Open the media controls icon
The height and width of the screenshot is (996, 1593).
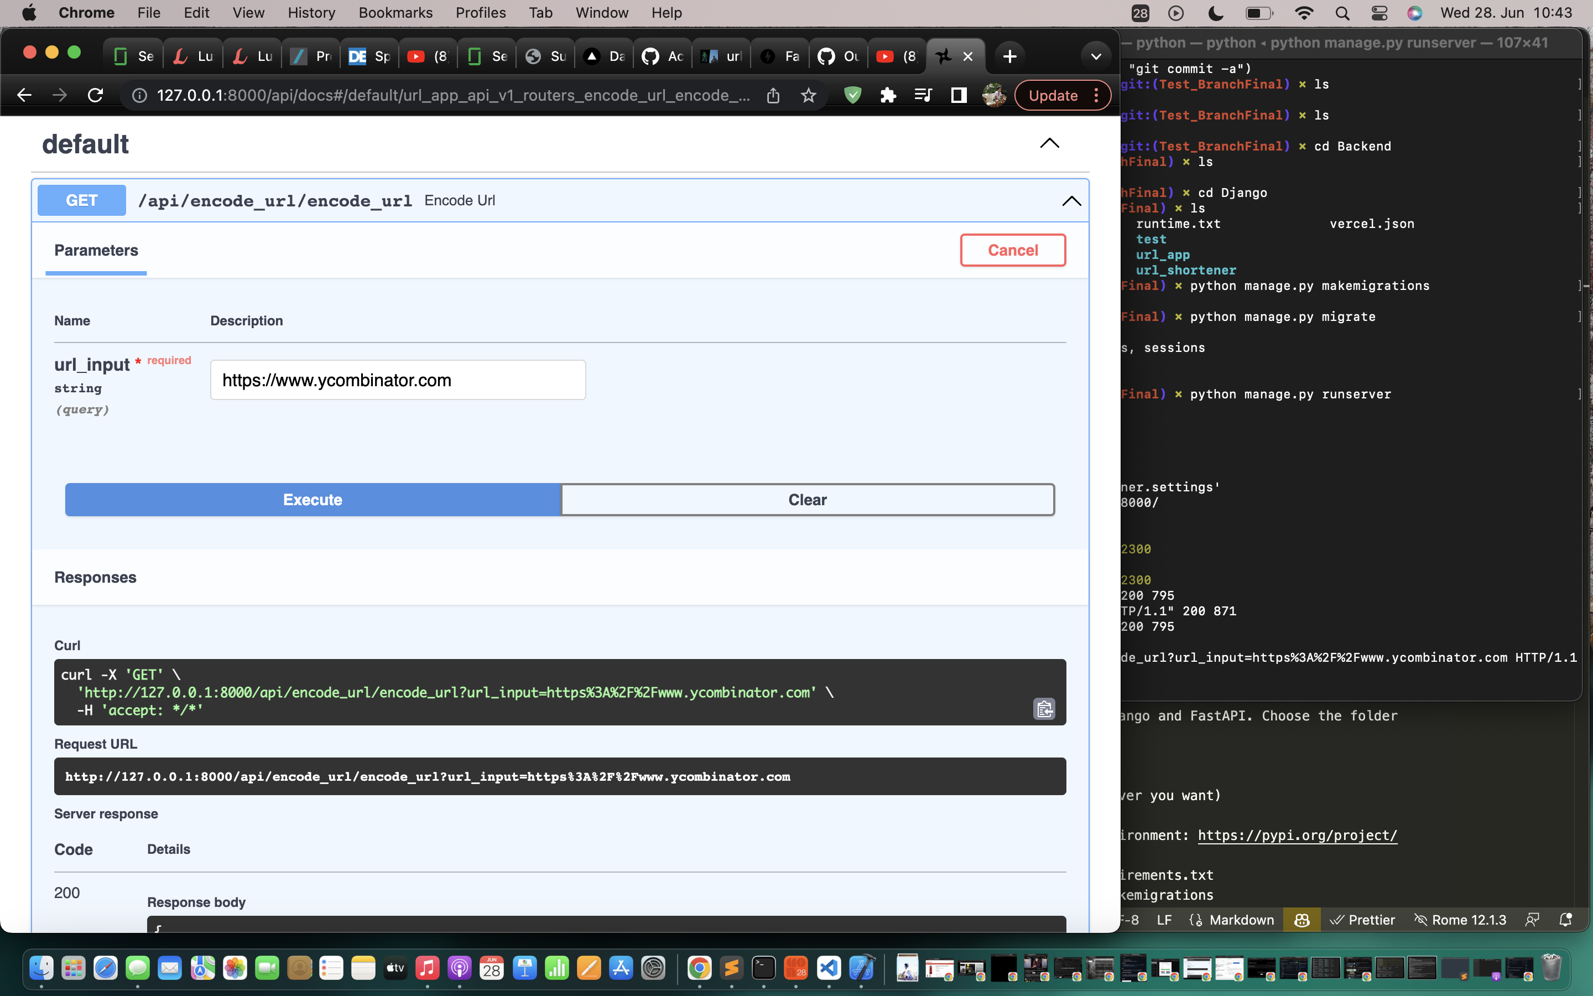(923, 96)
